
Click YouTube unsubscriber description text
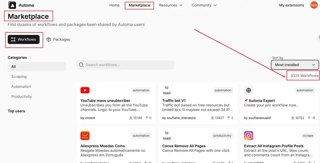pos(114,107)
